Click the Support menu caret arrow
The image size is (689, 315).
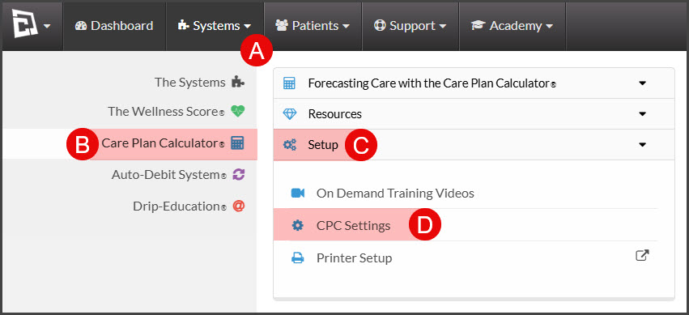443,27
